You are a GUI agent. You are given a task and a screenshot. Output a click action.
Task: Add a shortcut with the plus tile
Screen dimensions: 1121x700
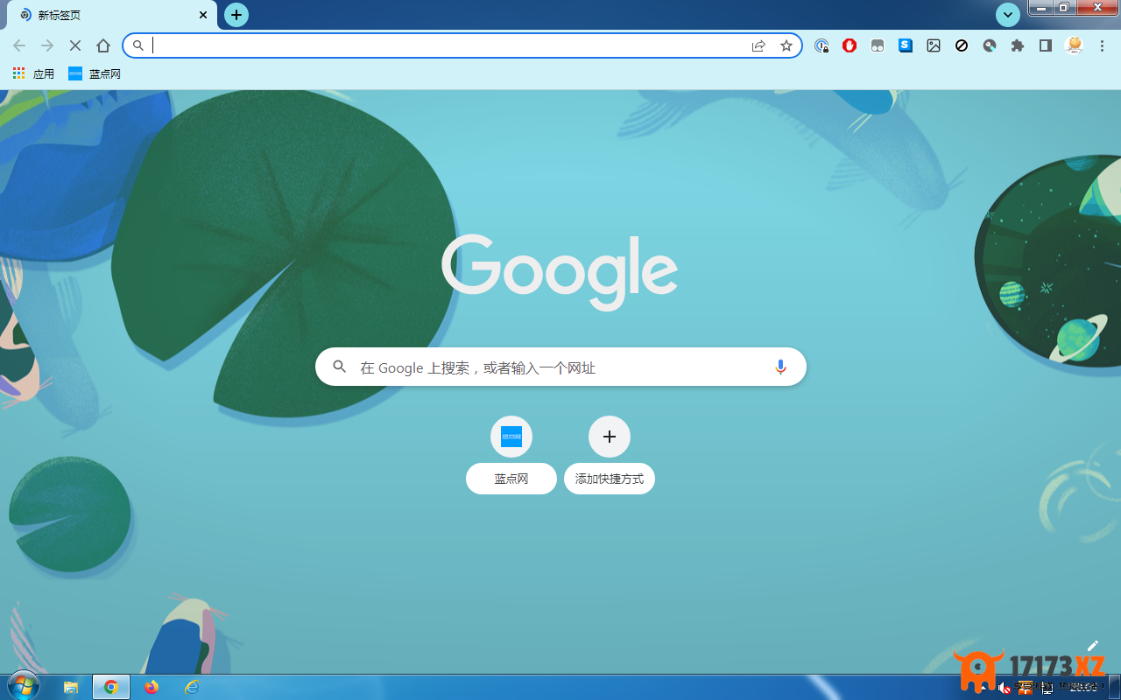(610, 437)
